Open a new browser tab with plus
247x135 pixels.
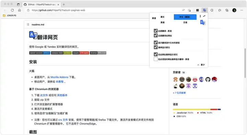(x=64, y=4)
